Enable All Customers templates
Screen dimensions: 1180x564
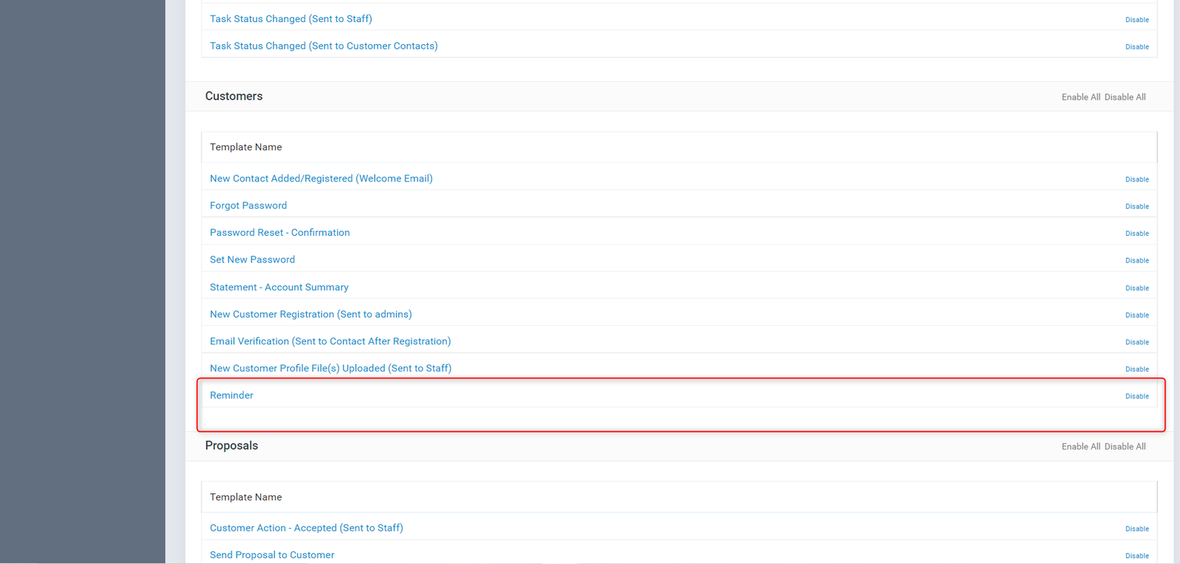(1080, 97)
